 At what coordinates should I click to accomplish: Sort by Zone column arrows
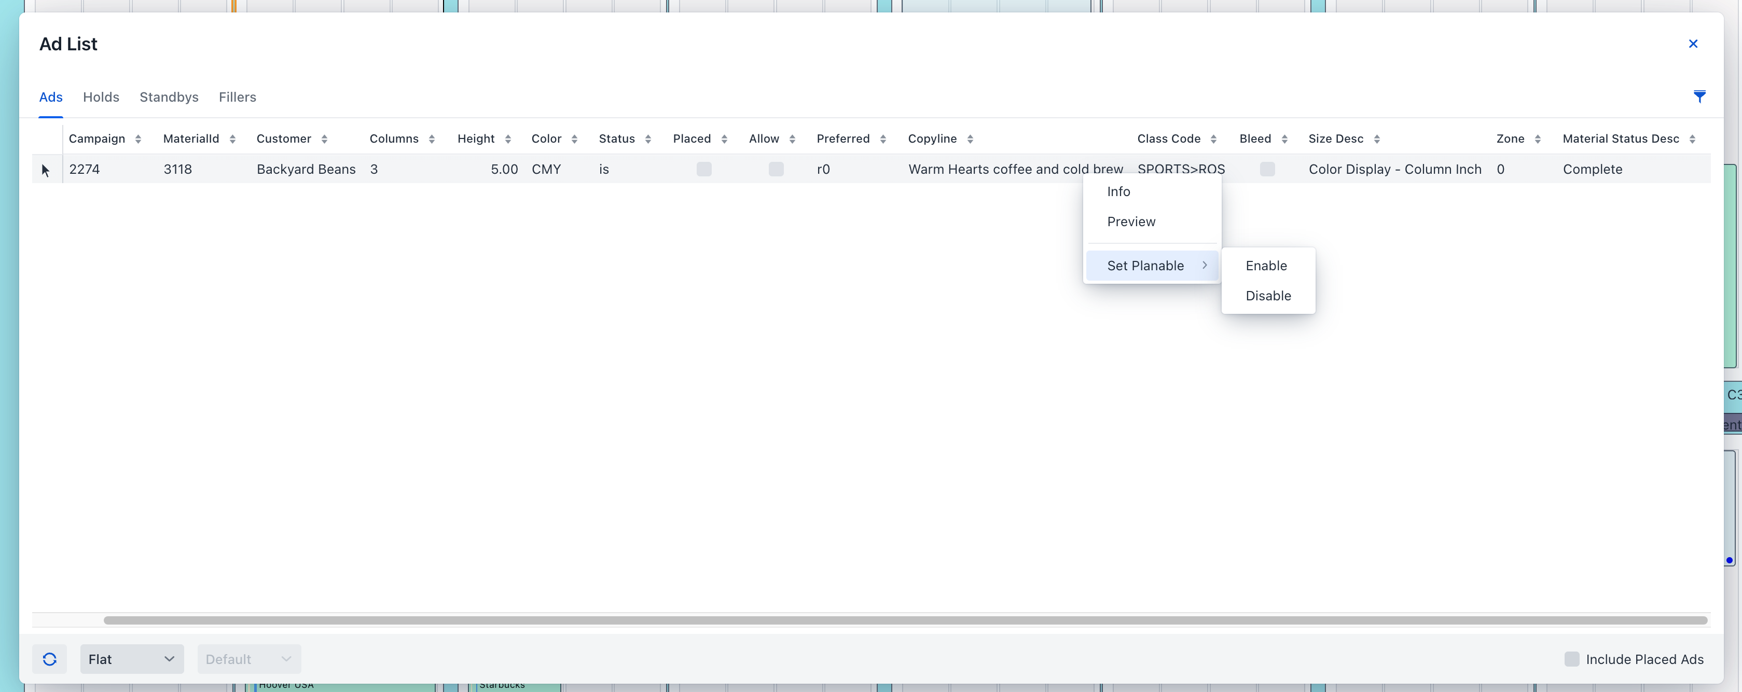coord(1537,139)
